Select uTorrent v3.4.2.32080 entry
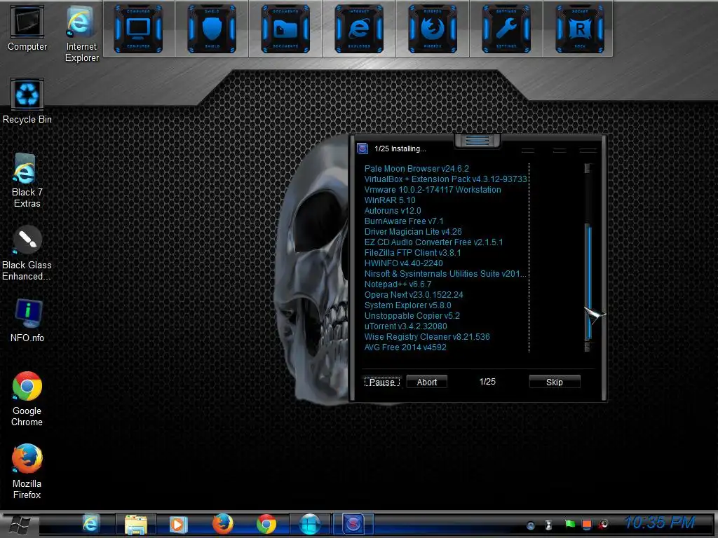The height and width of the screenshot is (538, 718). (406, 326)
